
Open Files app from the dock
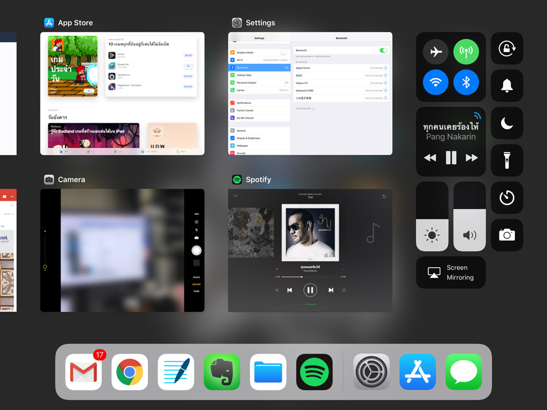[268, 372]
